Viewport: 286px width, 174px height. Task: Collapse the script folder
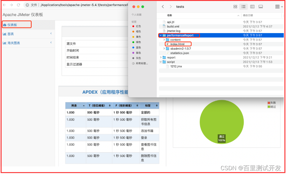(161, 62)
